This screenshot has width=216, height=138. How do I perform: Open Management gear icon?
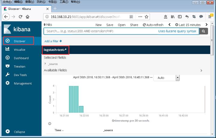(8, 83)
